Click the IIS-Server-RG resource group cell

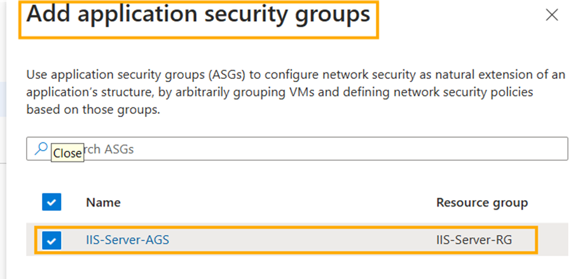(474, 240)
